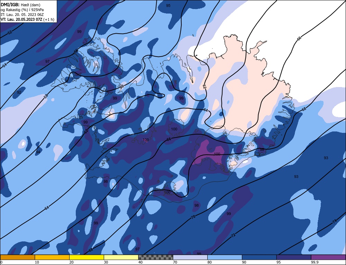346x265 pixels.
Task: Click the light blue 80–90 legend swatch
Action: tap(225, 257)
